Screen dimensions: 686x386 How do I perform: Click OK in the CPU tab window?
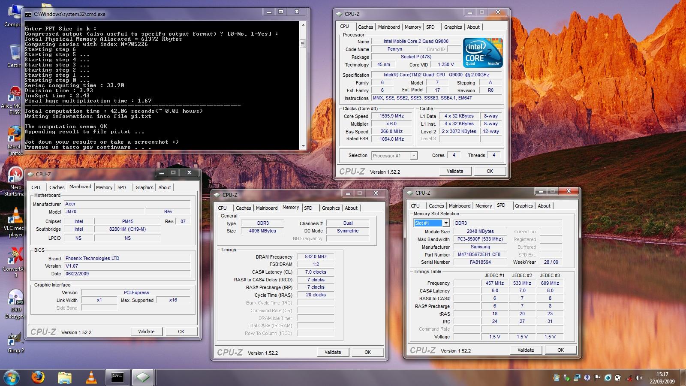tap(490, 171)
